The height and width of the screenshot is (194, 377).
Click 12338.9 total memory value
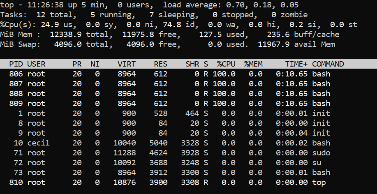pyautogui.click(x=66, y=35)
